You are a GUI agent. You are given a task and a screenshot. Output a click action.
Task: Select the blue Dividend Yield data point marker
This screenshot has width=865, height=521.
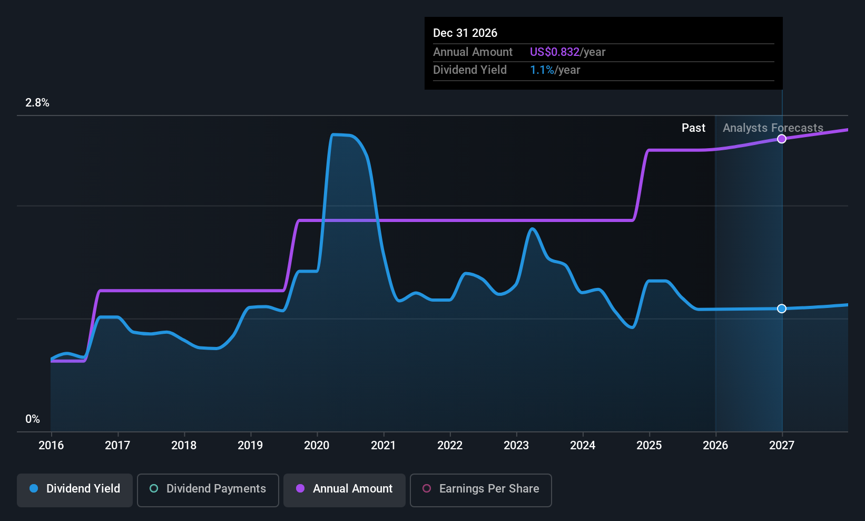[782, 308]
